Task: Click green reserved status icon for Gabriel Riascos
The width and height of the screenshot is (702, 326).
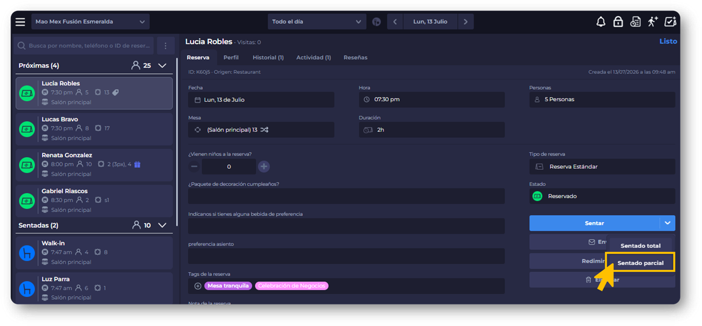Action: pos(27,201)
